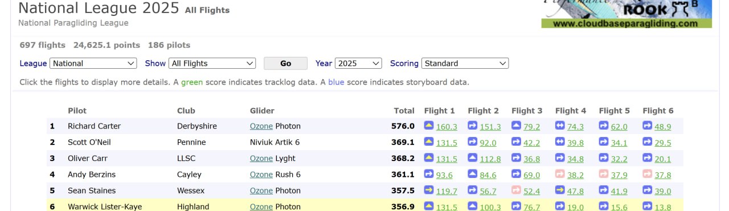Click the total score 369.1
Screen dimensions: 729x211
click(403, 142)
